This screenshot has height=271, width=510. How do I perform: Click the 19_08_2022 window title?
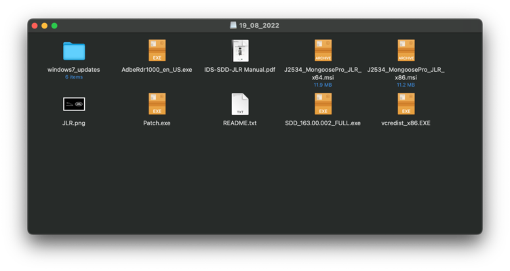[259, 25]
